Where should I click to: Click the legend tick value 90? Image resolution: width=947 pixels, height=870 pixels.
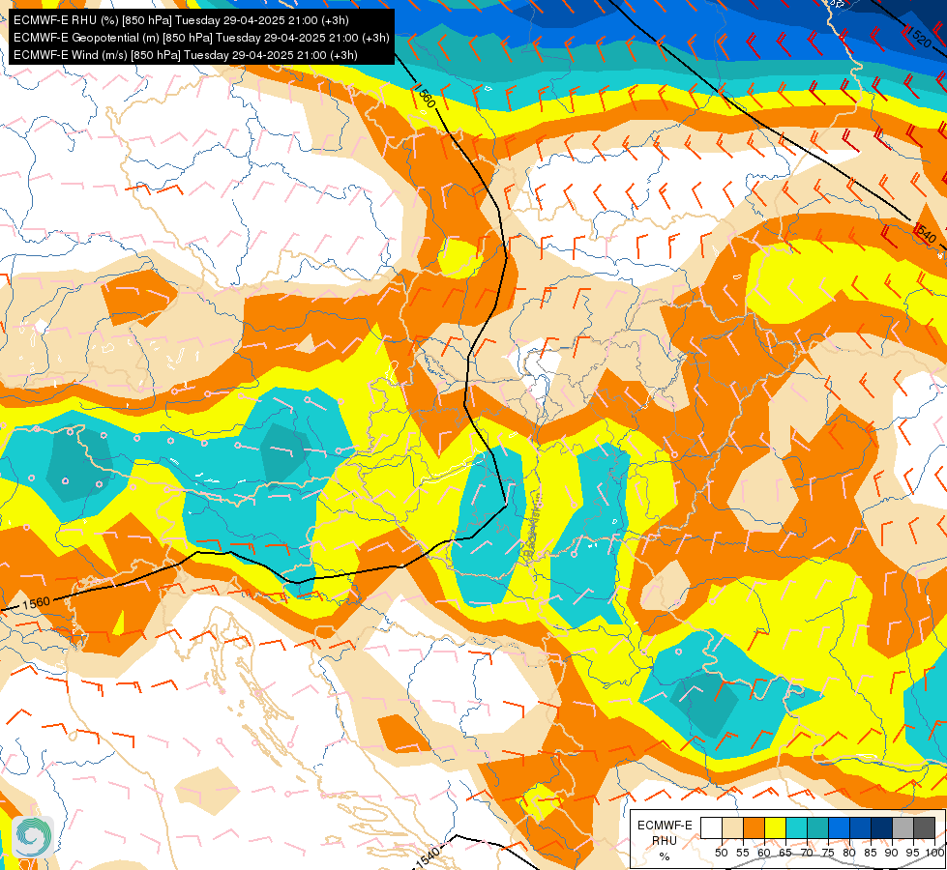tap(892, 853)
